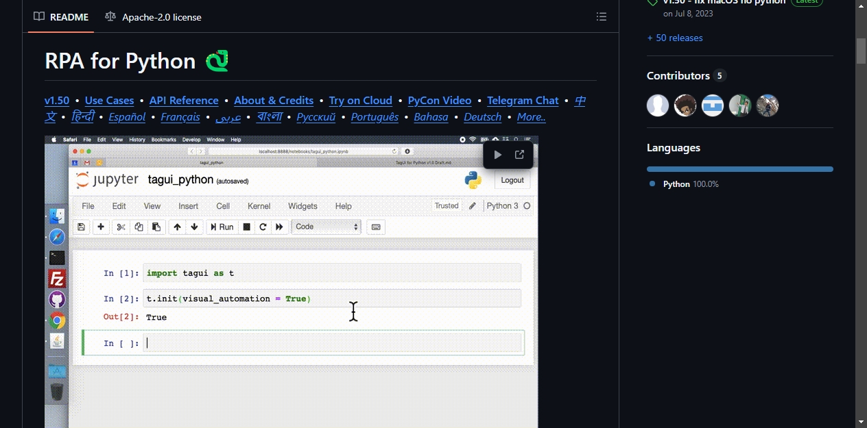Click the interrupt kernel stop icon
867x428 pixels.
point(247,227)
